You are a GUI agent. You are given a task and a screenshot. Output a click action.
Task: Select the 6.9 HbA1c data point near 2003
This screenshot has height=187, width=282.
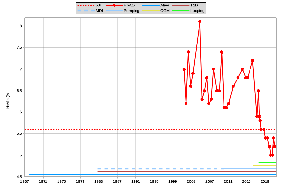pyautogui.click(x=193, y=73)
